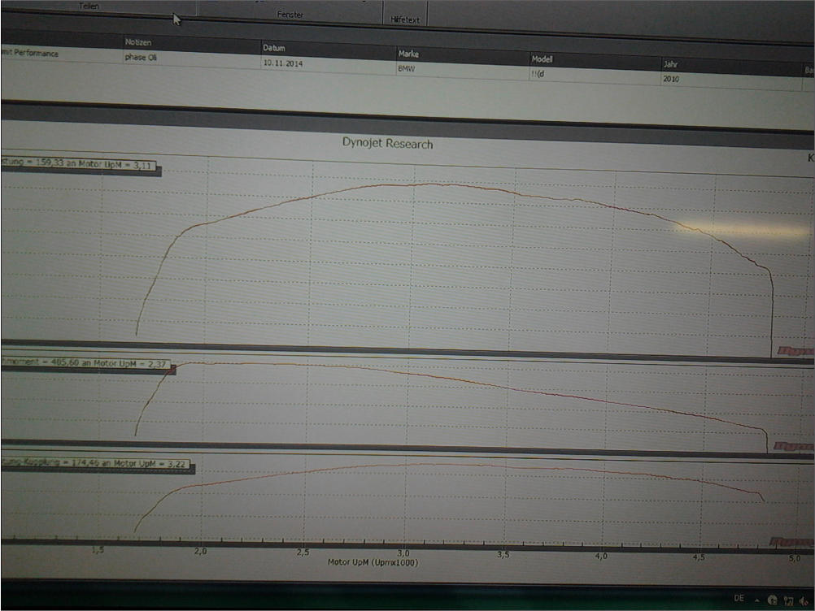Click the round tray icon beside the network icon
Viewport: 815px width, 611px height.
click(x=773, y=600)
